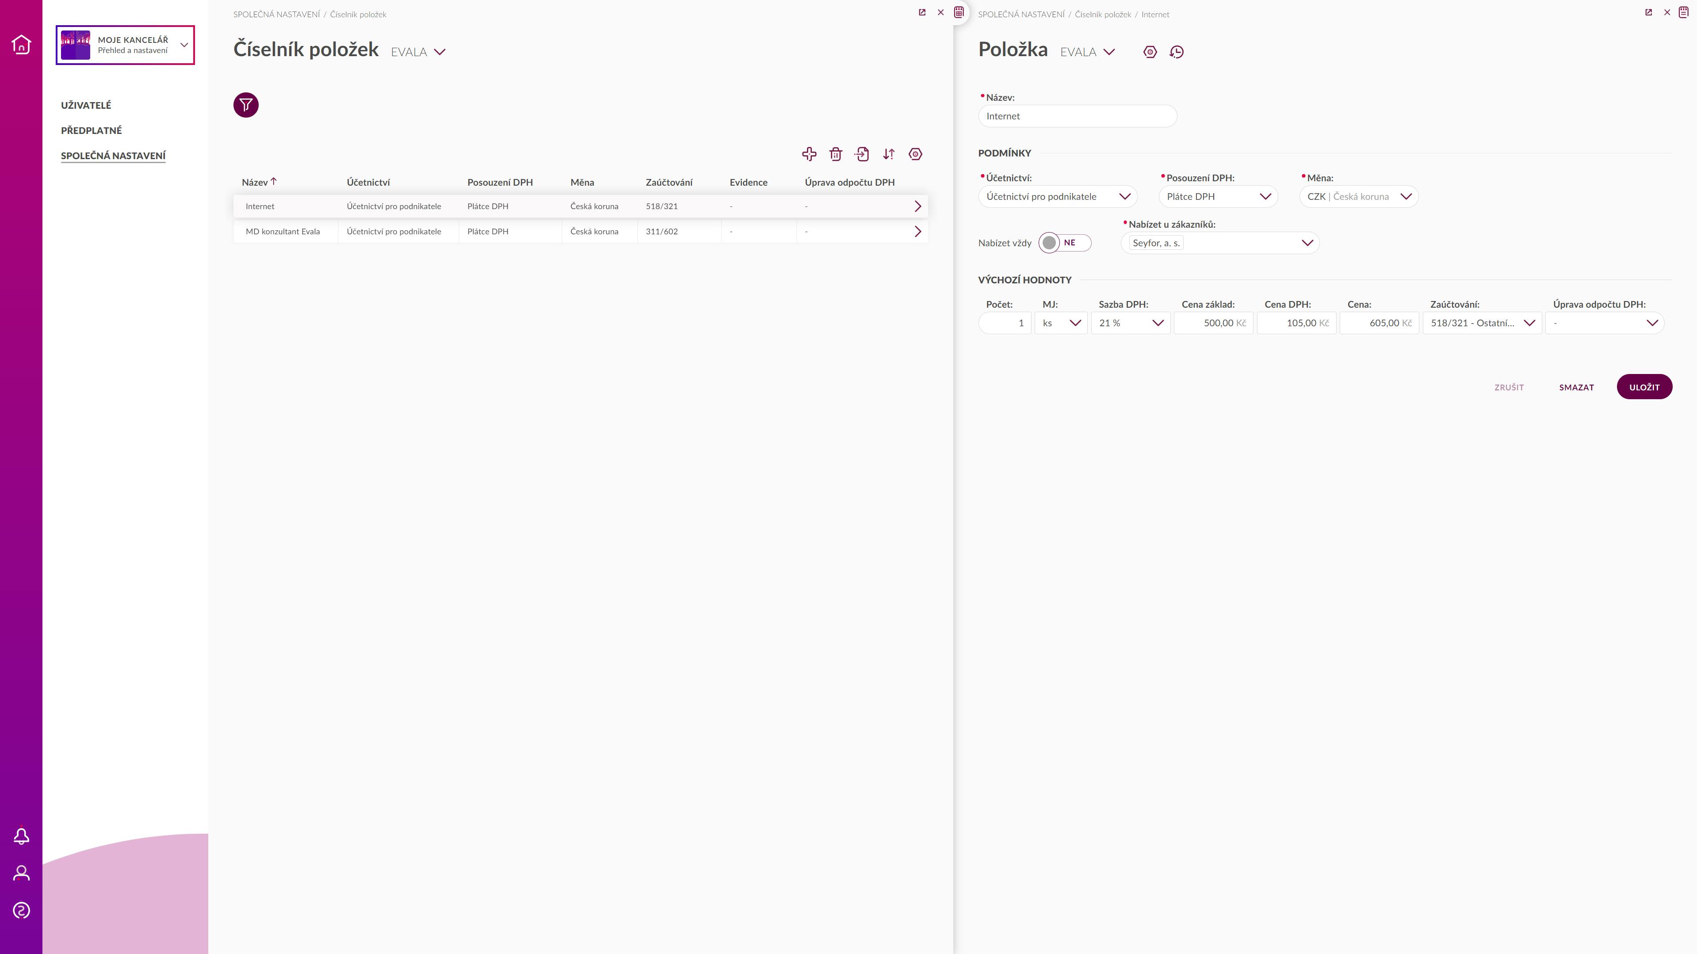The image size is (1697, 954).
Task: Open the Zaúčtování dropdown in form
Action: click(x=1482, y=323)
